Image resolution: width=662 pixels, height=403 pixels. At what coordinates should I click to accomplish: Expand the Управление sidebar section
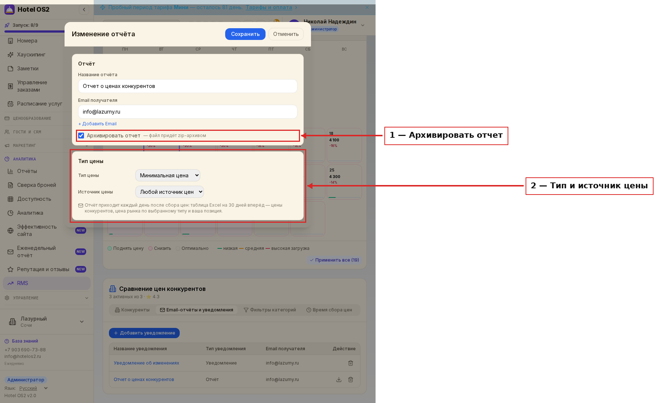47,298
